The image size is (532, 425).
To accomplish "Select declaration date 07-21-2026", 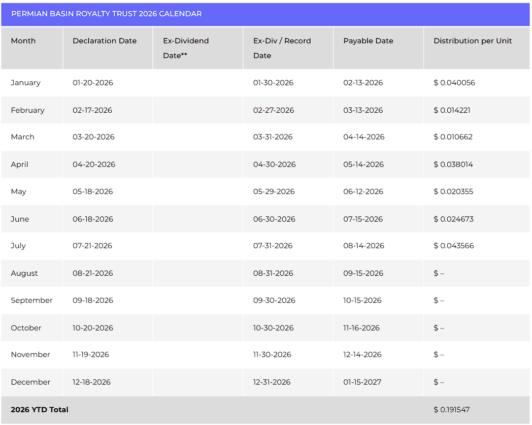I will point(92,246).
